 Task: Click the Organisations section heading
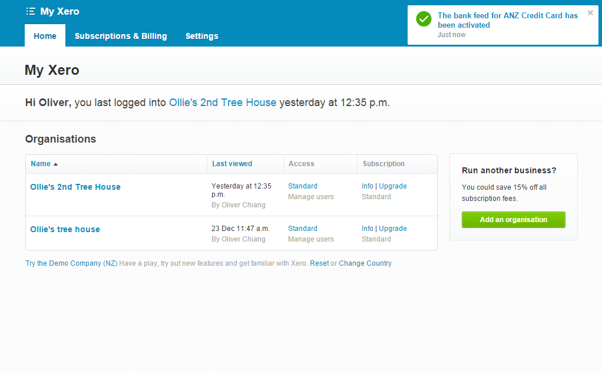click(61, 139)
